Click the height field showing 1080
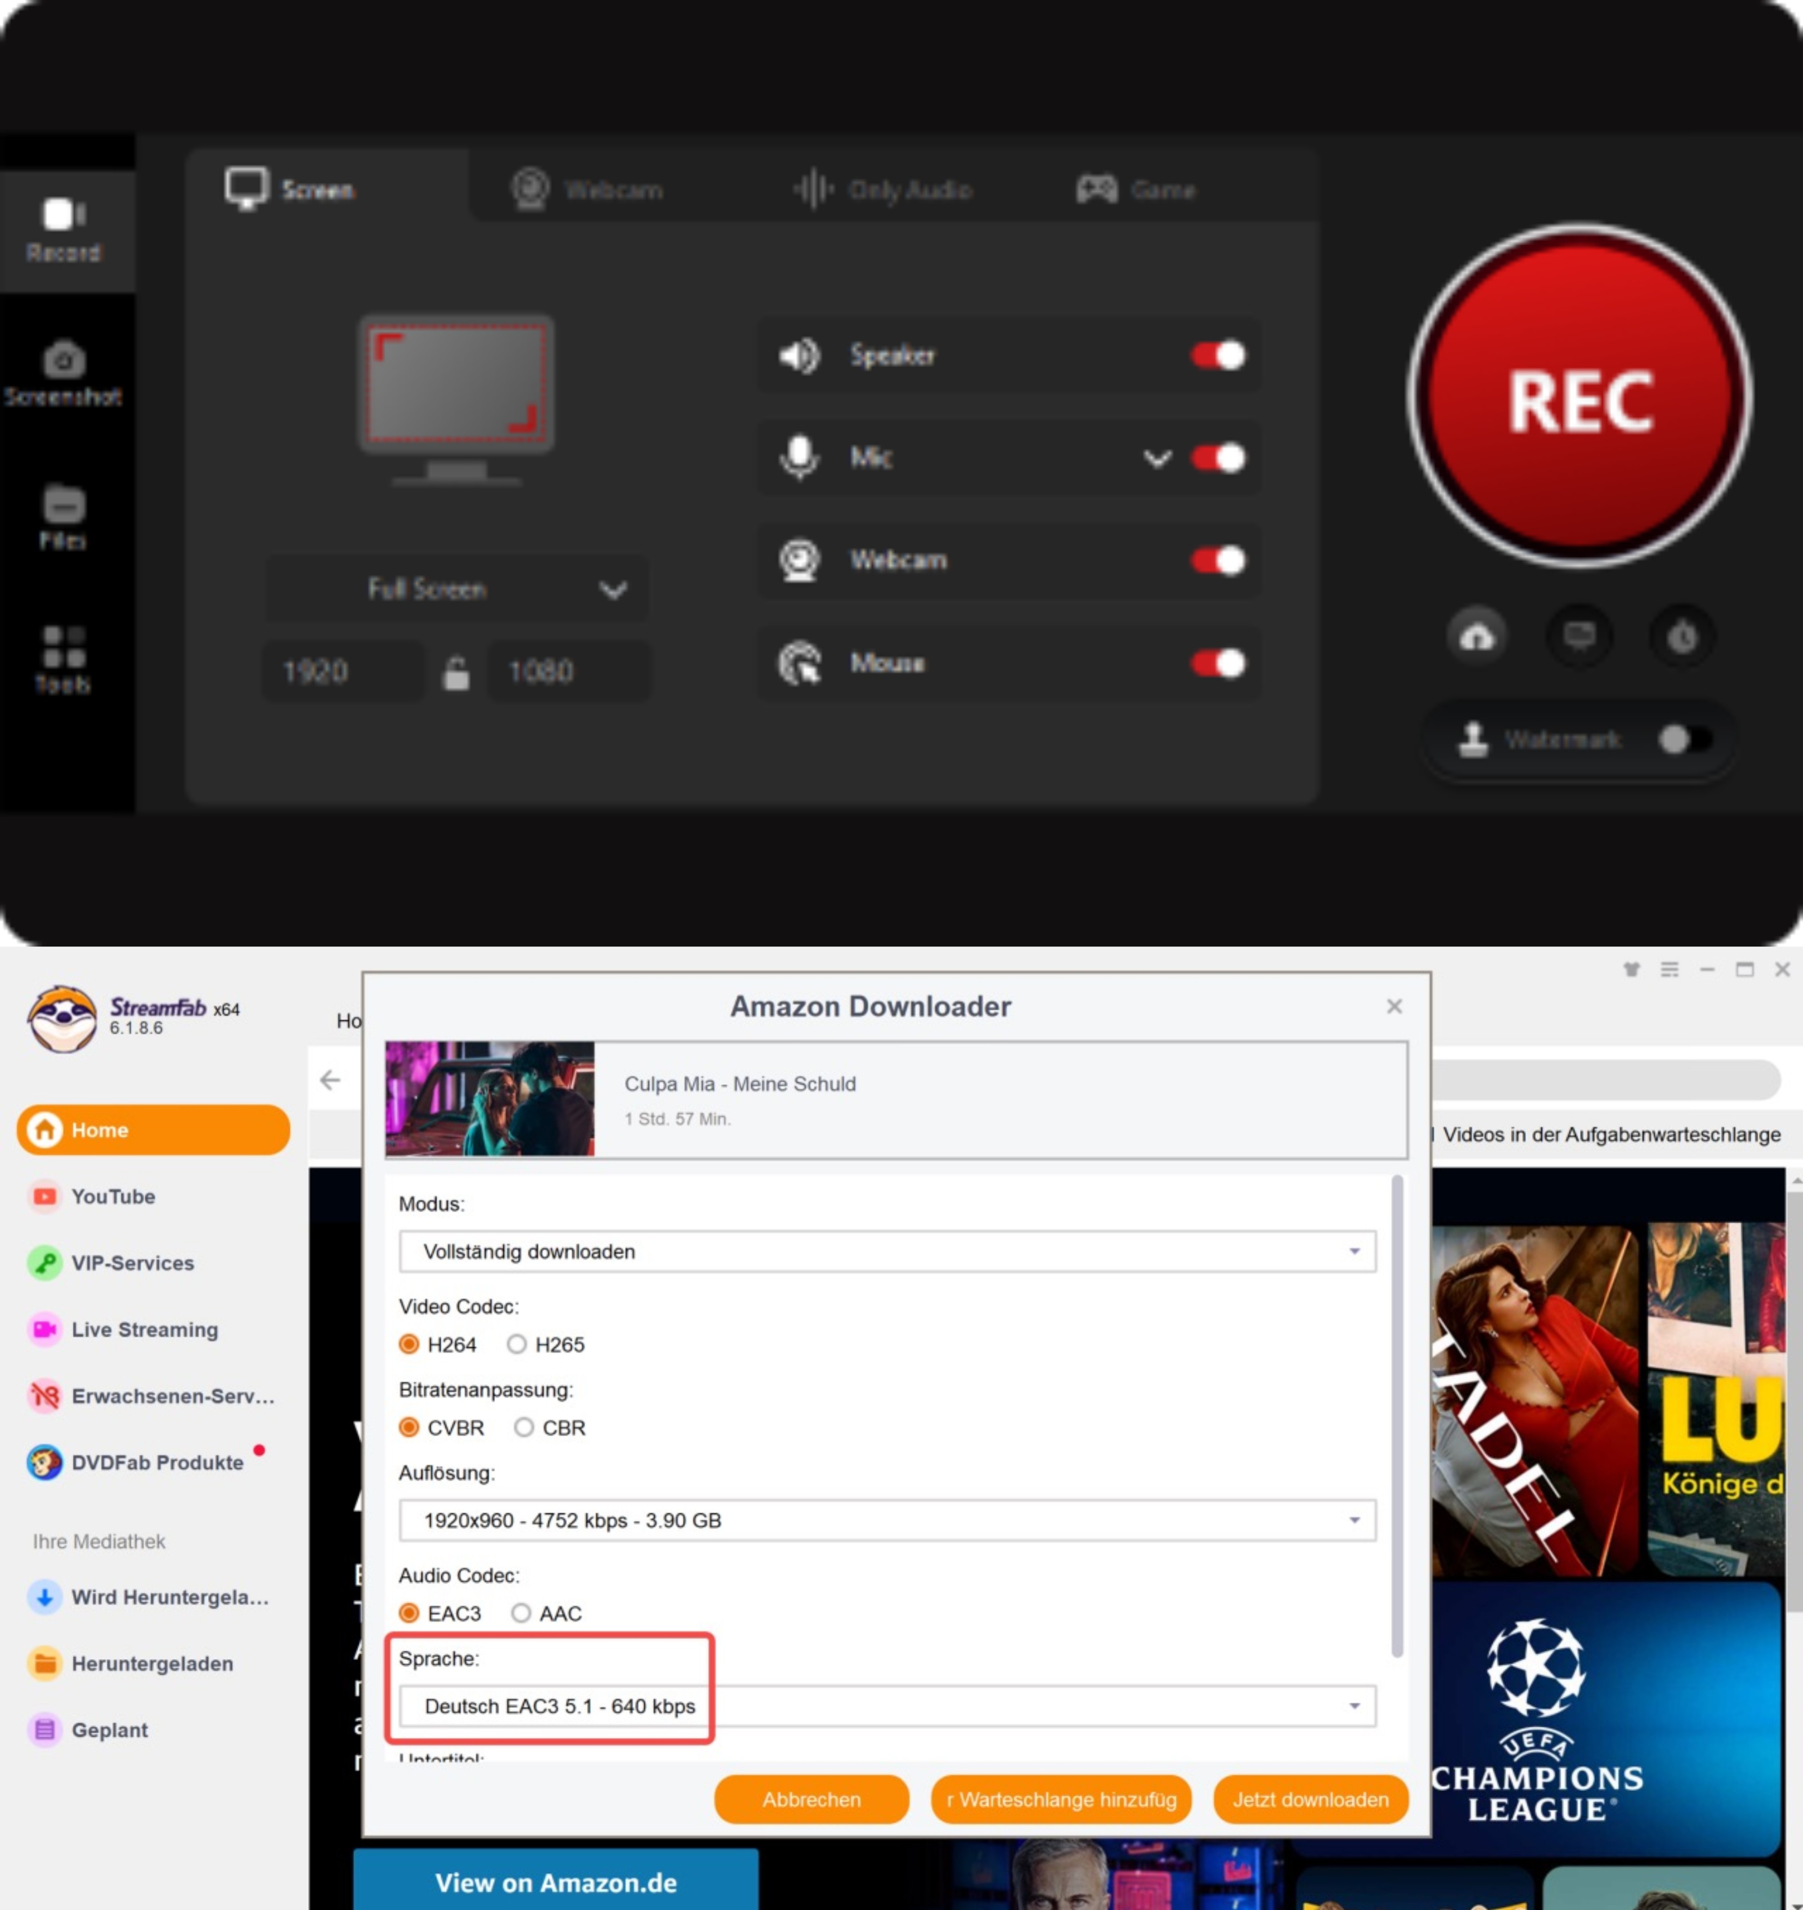Viewport: 1803px width, 1910px height. click(x=569, y=671)
